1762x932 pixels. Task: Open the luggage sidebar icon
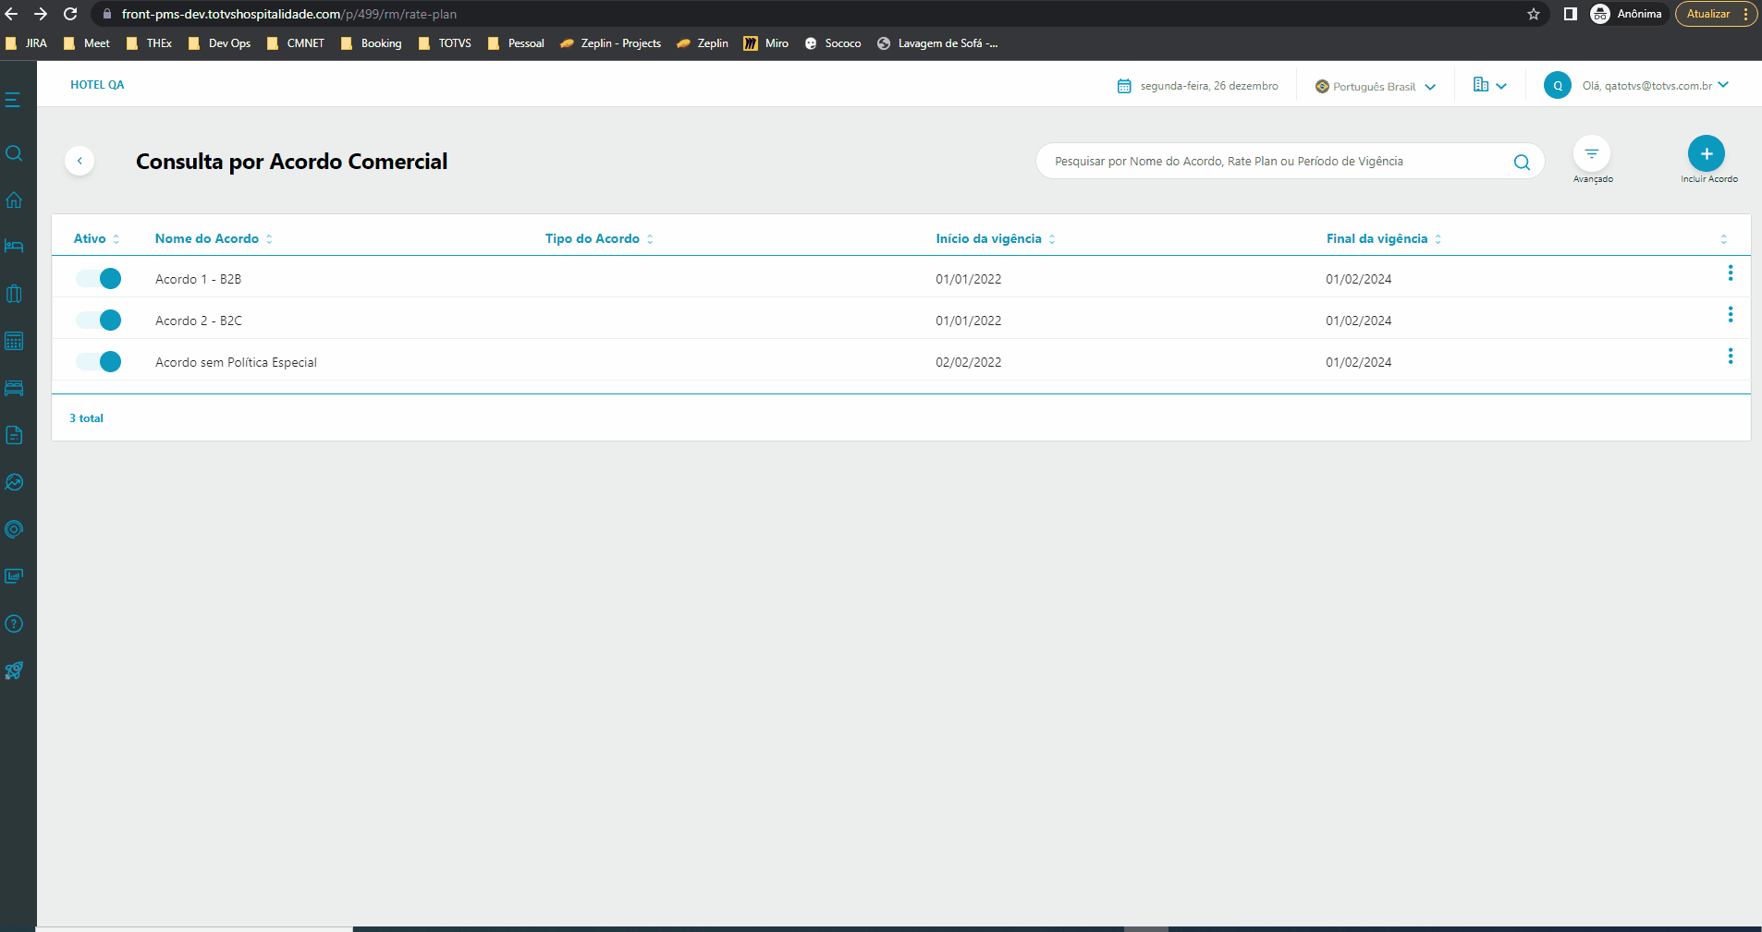click(x=14, y=294)
